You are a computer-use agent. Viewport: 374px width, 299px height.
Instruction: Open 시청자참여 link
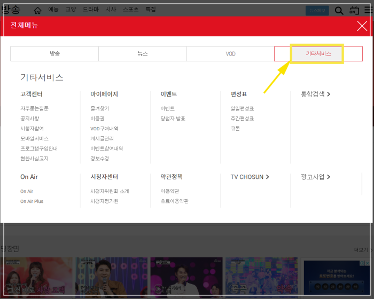click(x=32, y=129)
